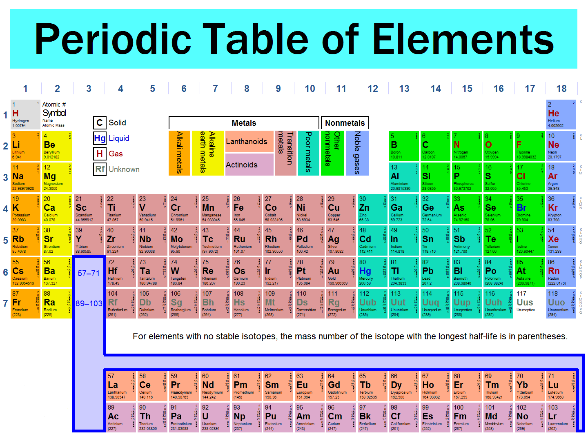The image size is (588, 441).
Task: Click the Periodic Table of Elements title
Action: (294, 39)
